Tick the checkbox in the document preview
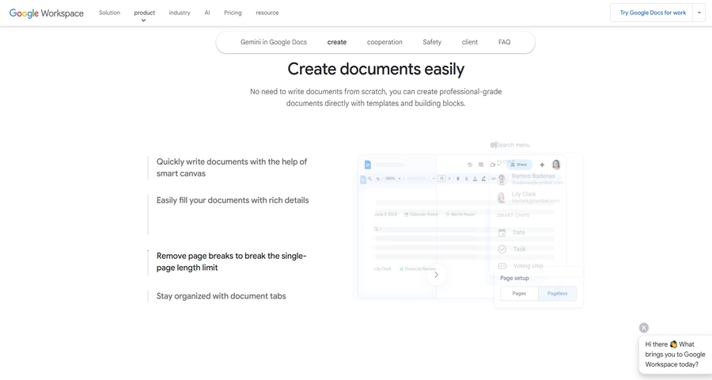The image size is (712, 380). (x=376, y=229)
